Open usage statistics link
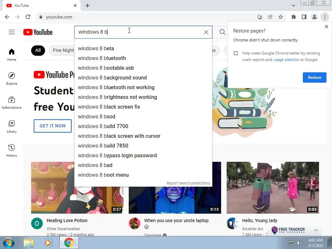 286,60
